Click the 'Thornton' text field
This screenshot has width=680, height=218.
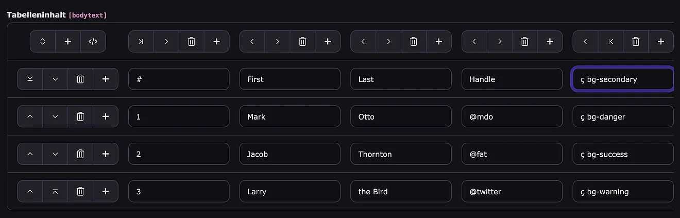click(400, 154)
